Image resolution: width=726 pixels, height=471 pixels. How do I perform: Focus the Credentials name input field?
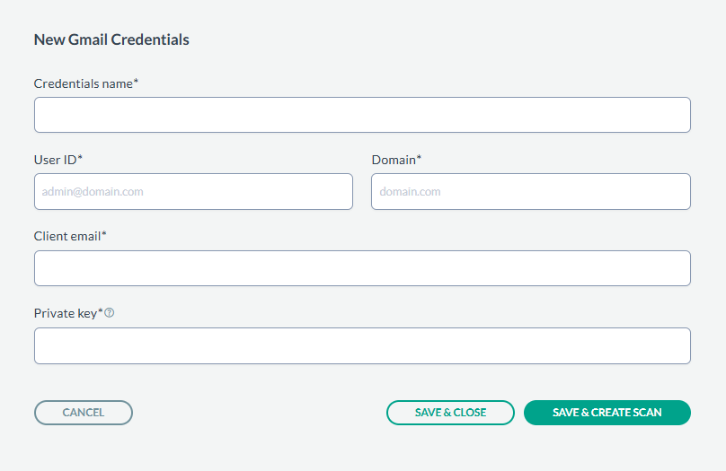point(362,115)
